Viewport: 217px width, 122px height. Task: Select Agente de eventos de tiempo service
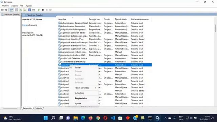point(105,42)
